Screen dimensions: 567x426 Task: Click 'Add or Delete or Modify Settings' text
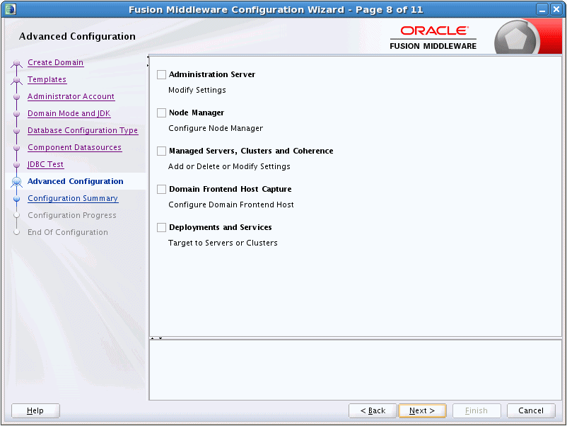229,166
